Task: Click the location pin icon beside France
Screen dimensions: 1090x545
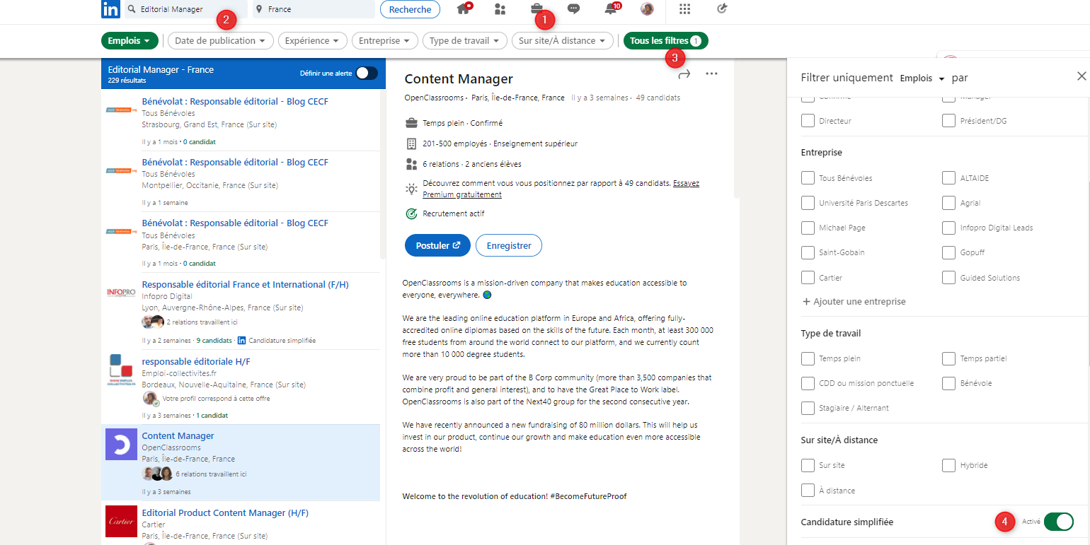Action: click(x=260, y=9)
